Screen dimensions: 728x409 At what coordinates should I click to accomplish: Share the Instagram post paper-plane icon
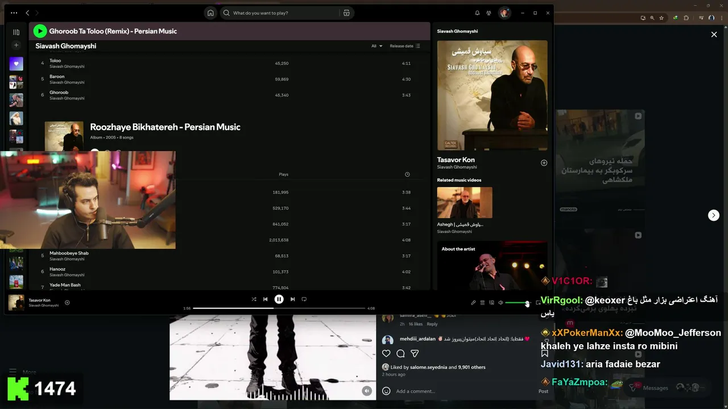[x=415, y=353]
